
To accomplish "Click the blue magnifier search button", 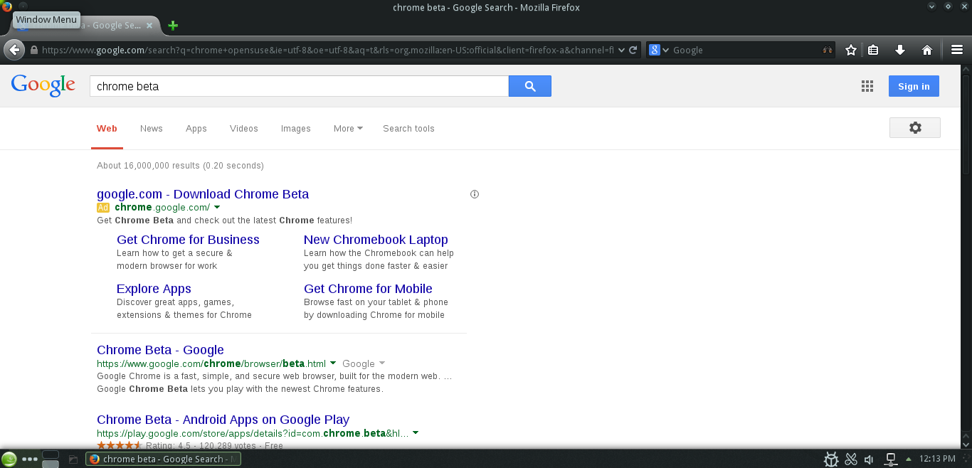I will tap(530, 86).
